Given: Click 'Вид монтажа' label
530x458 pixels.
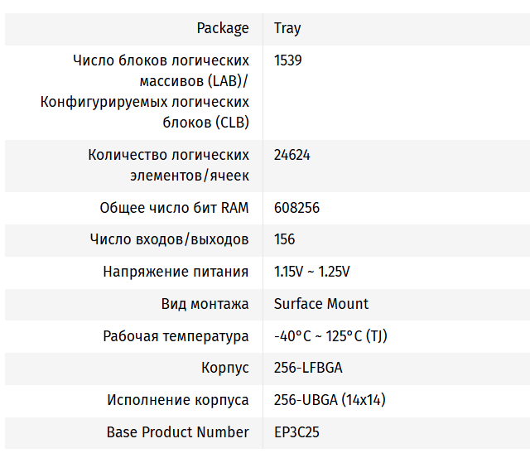Looking at the screenshot, I should (205, 304).
